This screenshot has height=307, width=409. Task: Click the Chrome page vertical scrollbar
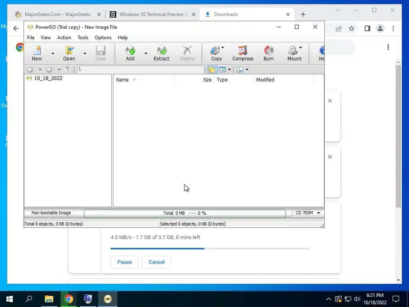(398, 136)
